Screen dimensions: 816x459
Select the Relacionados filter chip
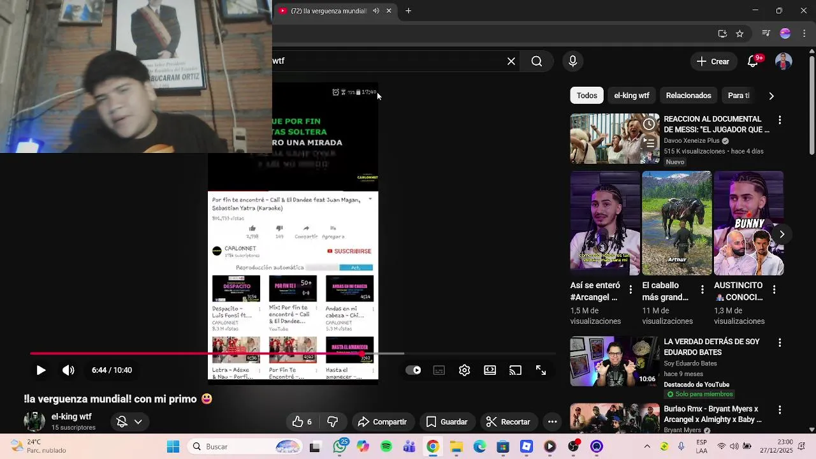coord(688,96)
